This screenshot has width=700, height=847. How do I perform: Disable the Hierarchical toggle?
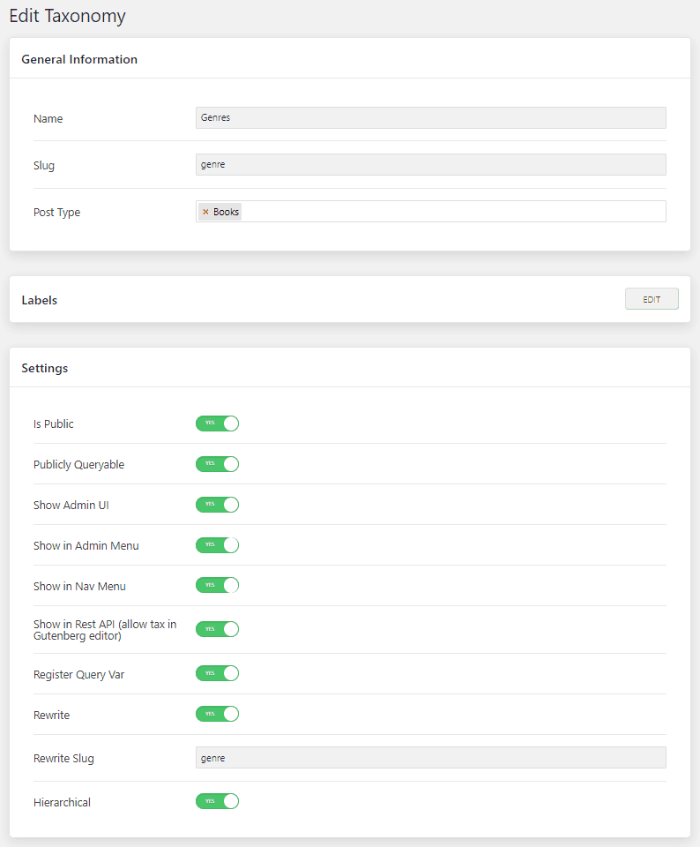pos(217,802)
